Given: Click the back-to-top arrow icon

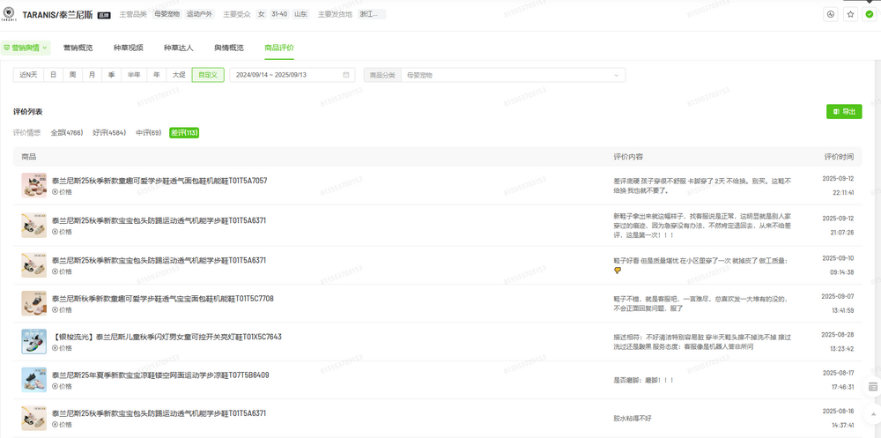Looking at the screenshot, I should tap(872, 413).
